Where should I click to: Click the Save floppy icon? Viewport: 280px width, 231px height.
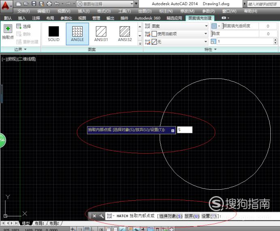point(34,4)
